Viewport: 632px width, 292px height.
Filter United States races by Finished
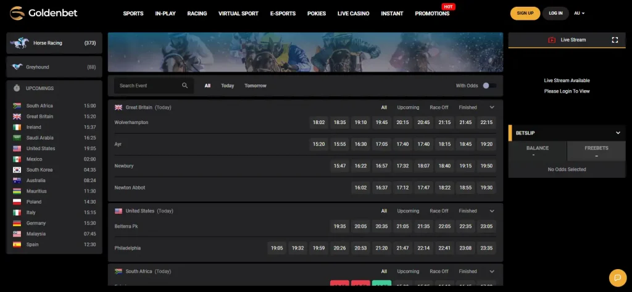coord(468,211)
